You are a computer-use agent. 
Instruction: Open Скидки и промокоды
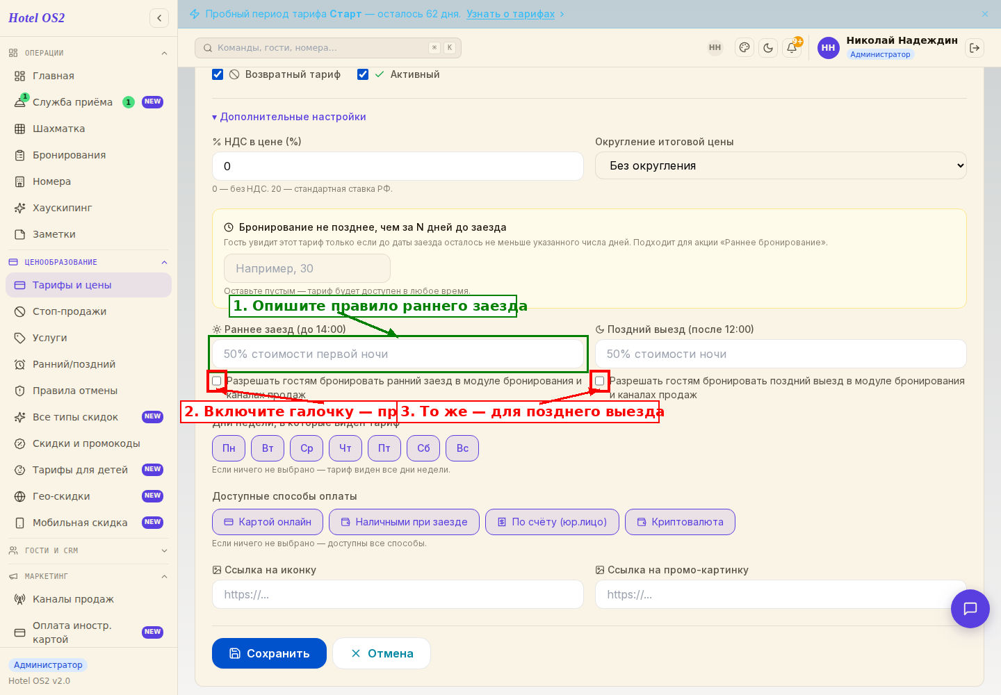88,443
